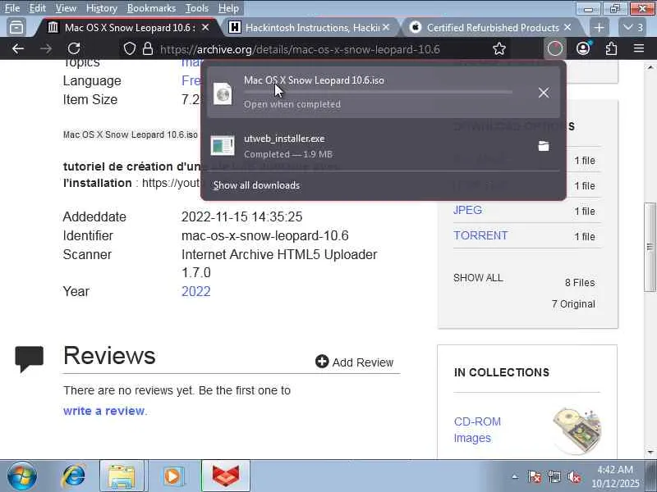Open the Tools menu
Viewport: 657px width, 492px height.
pos(197,8)
